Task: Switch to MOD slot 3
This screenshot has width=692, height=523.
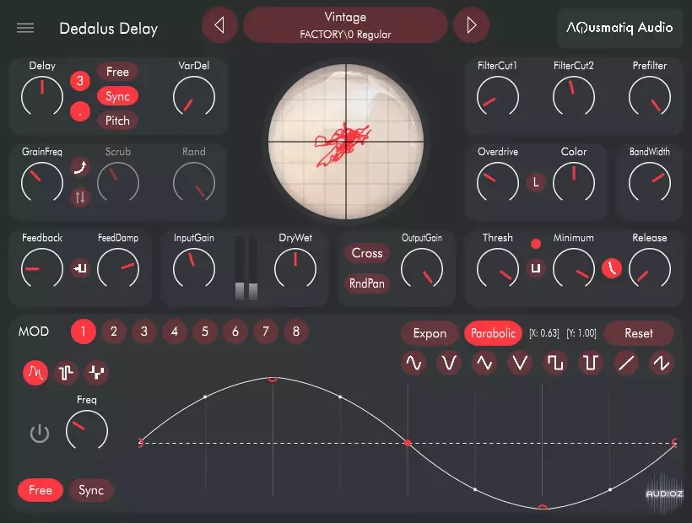Action: tap(144, 332)
